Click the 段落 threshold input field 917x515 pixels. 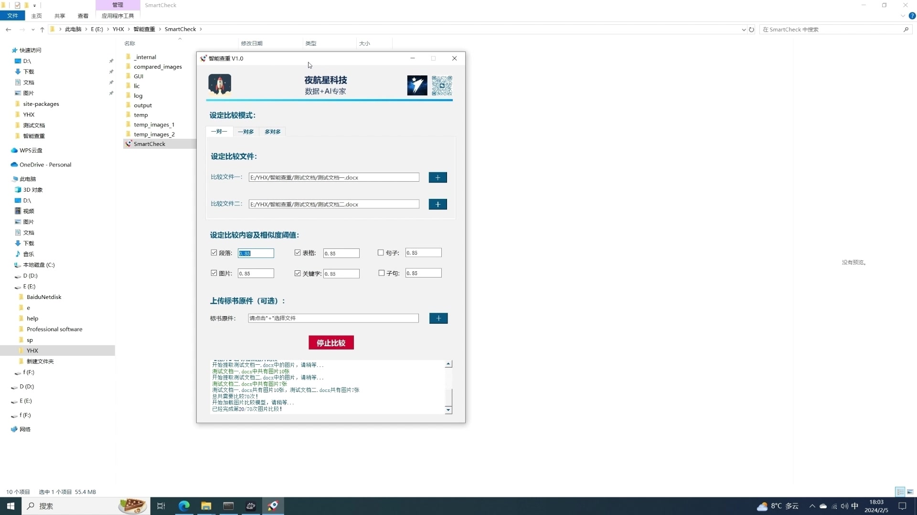coord(256,253)
